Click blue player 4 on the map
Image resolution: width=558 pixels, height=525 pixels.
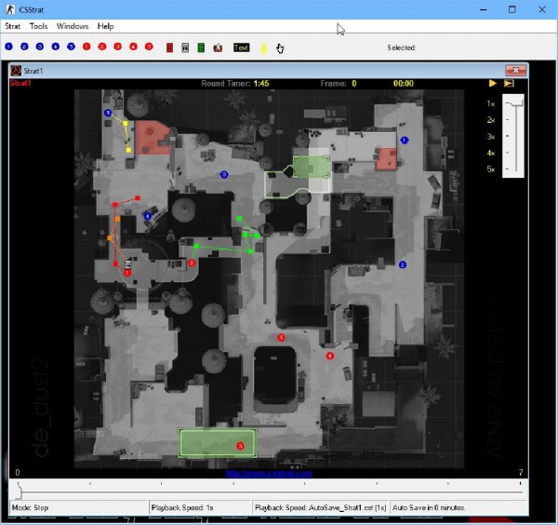point(147,216)
